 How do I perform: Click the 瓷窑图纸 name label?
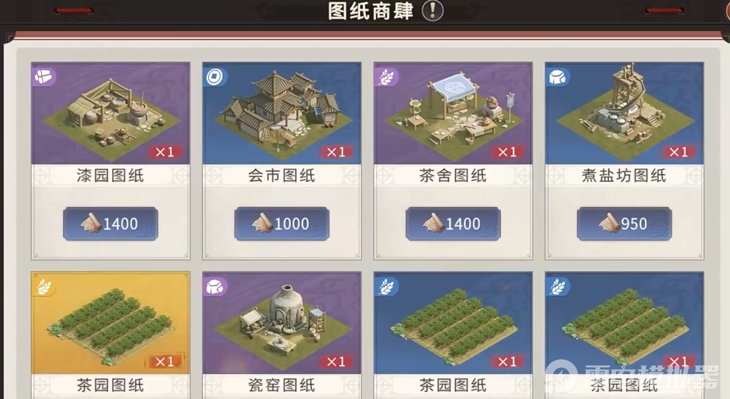pyautogui.click(x=282, y=385)
